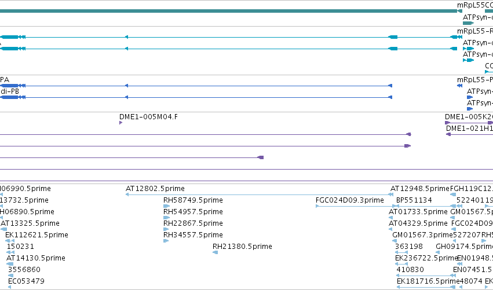The width and height of the screenshot is (493, 290).
Task: Select the 48074 feature label
Action: point(471,281)
